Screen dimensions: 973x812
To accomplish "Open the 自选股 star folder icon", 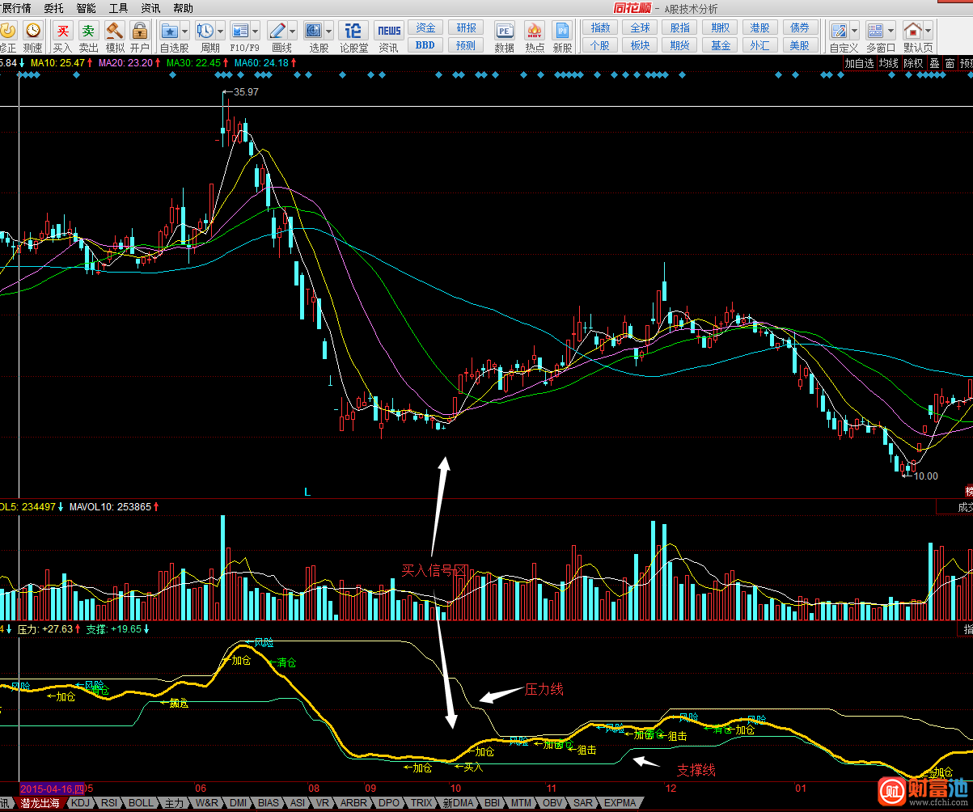I will [170, 31].
